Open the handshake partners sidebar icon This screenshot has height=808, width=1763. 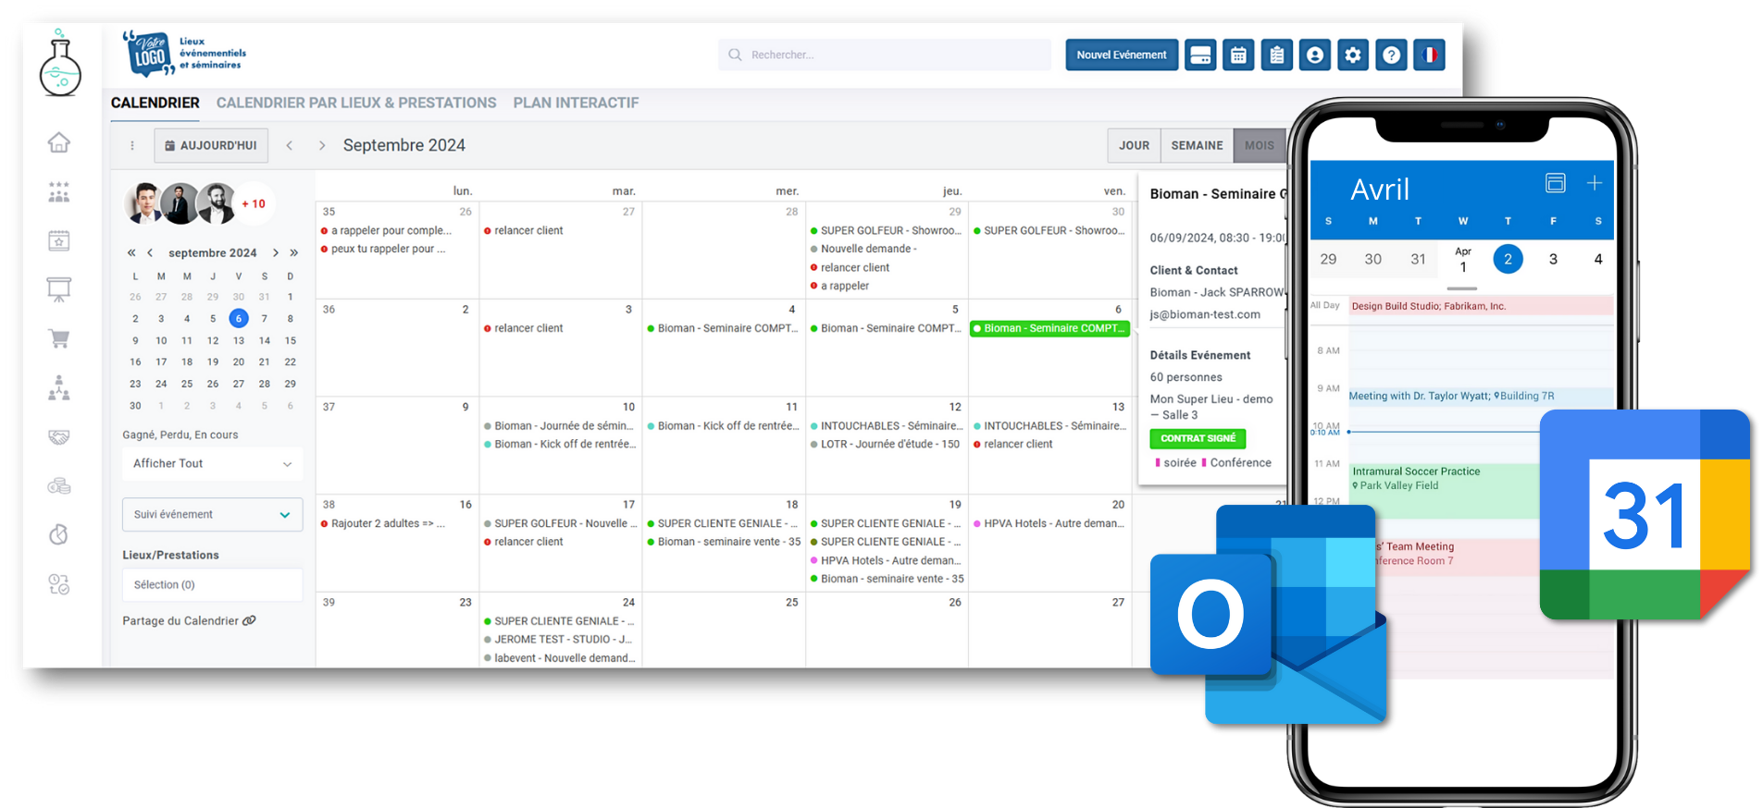[x=59, y=436]
